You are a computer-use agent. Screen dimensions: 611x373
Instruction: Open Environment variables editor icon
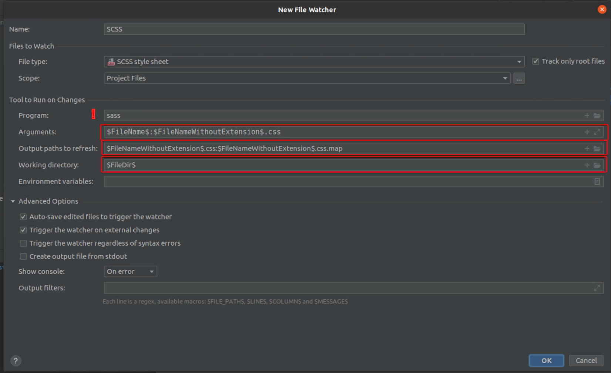pyautogui.click(x=597, y=181)
